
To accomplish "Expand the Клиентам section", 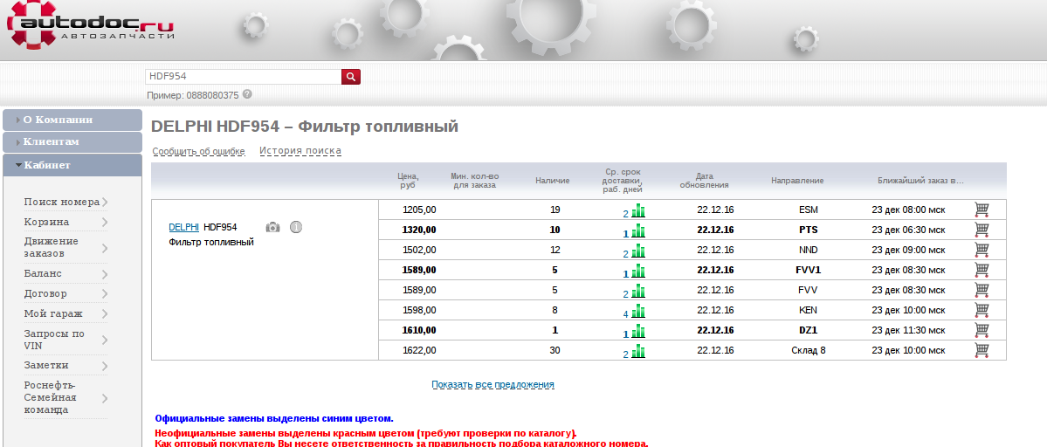I will coord(72,142).
